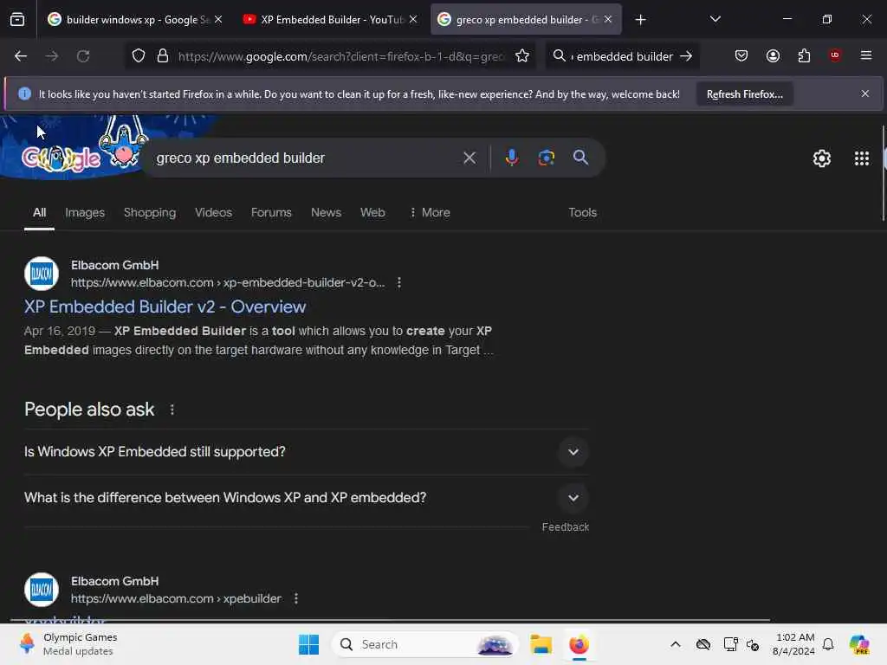
Task: Switch to Images results
Action: 85,213
